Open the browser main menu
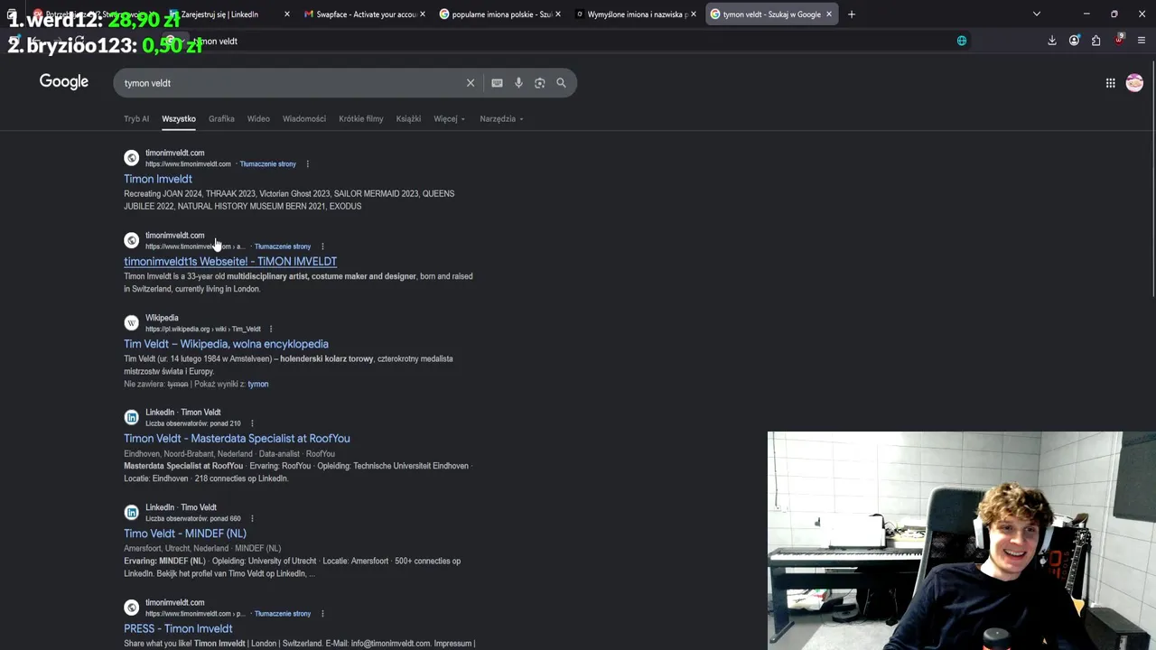 point(1142,41)
